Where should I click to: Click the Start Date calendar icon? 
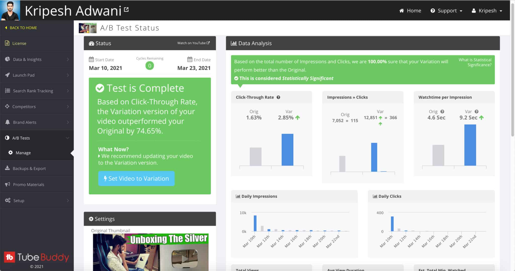[x=91, y=59]
